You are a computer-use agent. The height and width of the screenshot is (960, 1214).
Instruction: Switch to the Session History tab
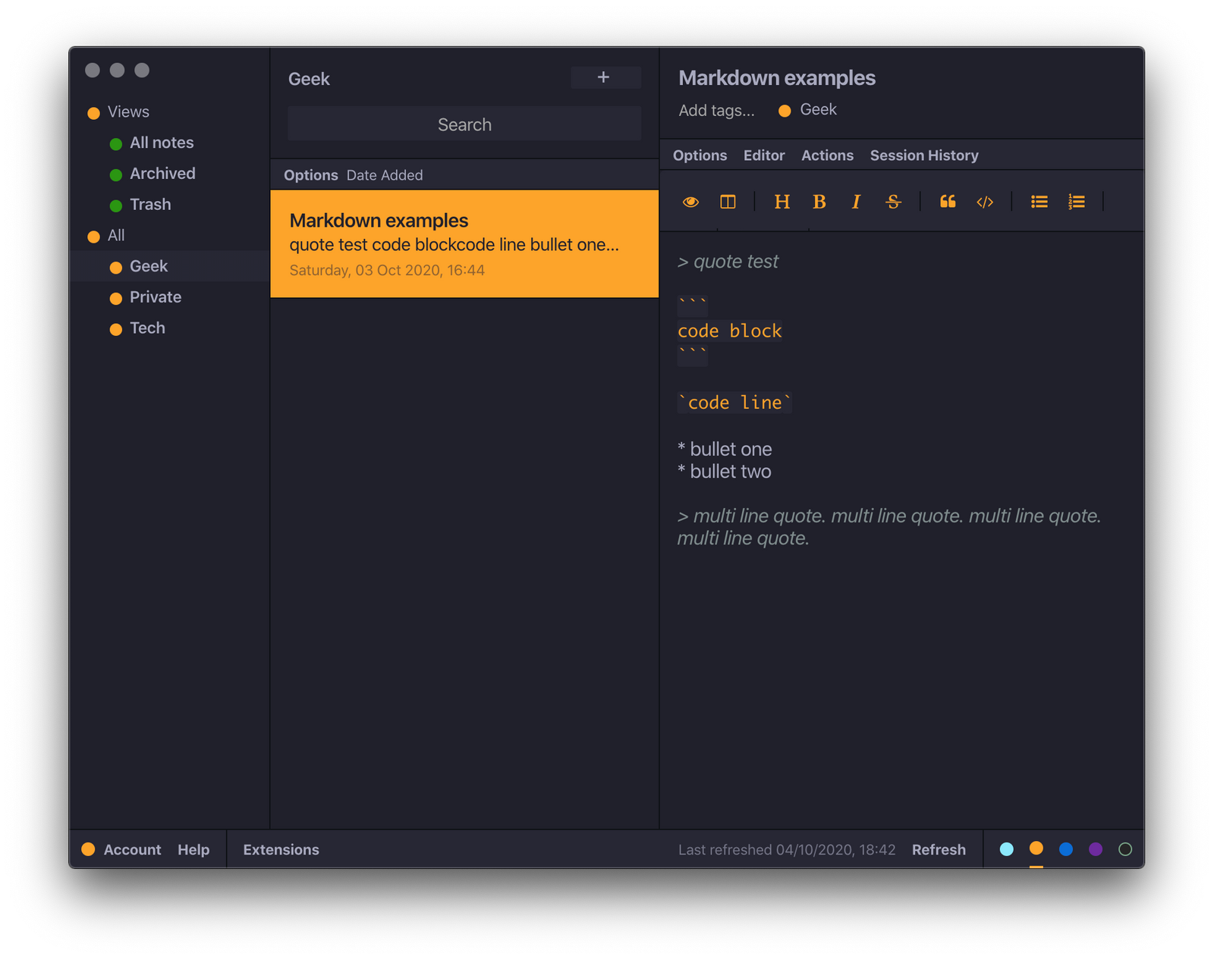pyautogui.click(x=923, y=155)
